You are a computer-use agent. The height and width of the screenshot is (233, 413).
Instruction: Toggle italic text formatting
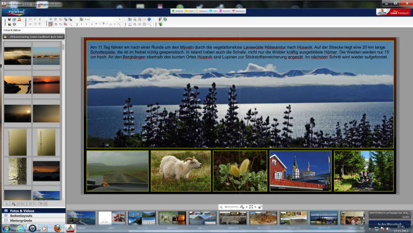pyautogui.click(x=86, y=24)
